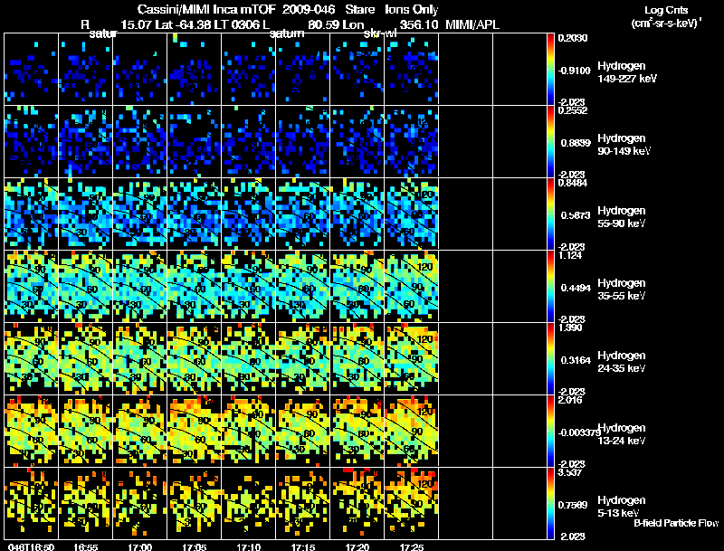
Task: Click the 'Log Cnts' units heading
Action: [x=666, y=10]
